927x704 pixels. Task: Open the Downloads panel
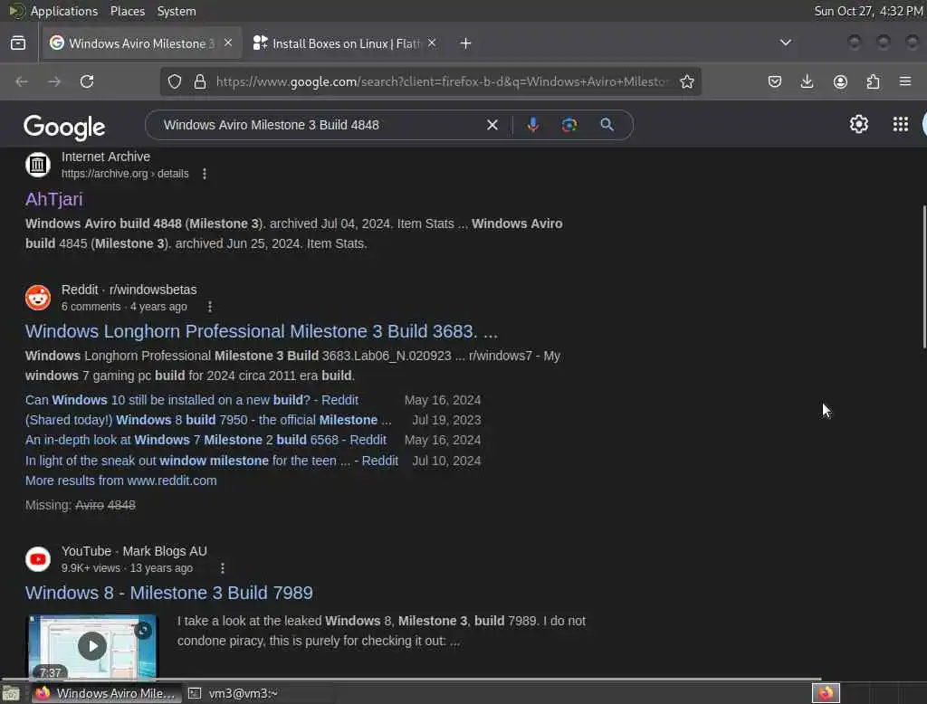(807, 81)
